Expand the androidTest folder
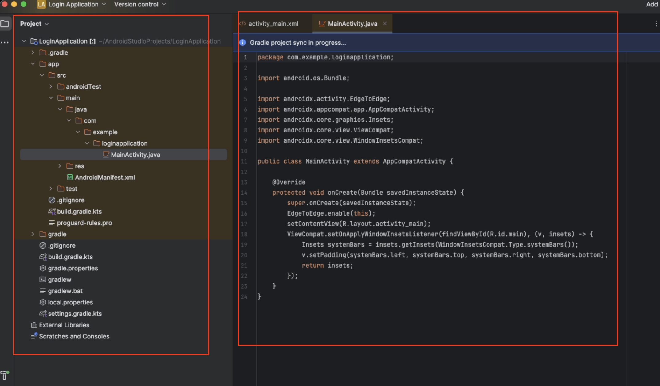The image size is (660, 386). point(51,86)
